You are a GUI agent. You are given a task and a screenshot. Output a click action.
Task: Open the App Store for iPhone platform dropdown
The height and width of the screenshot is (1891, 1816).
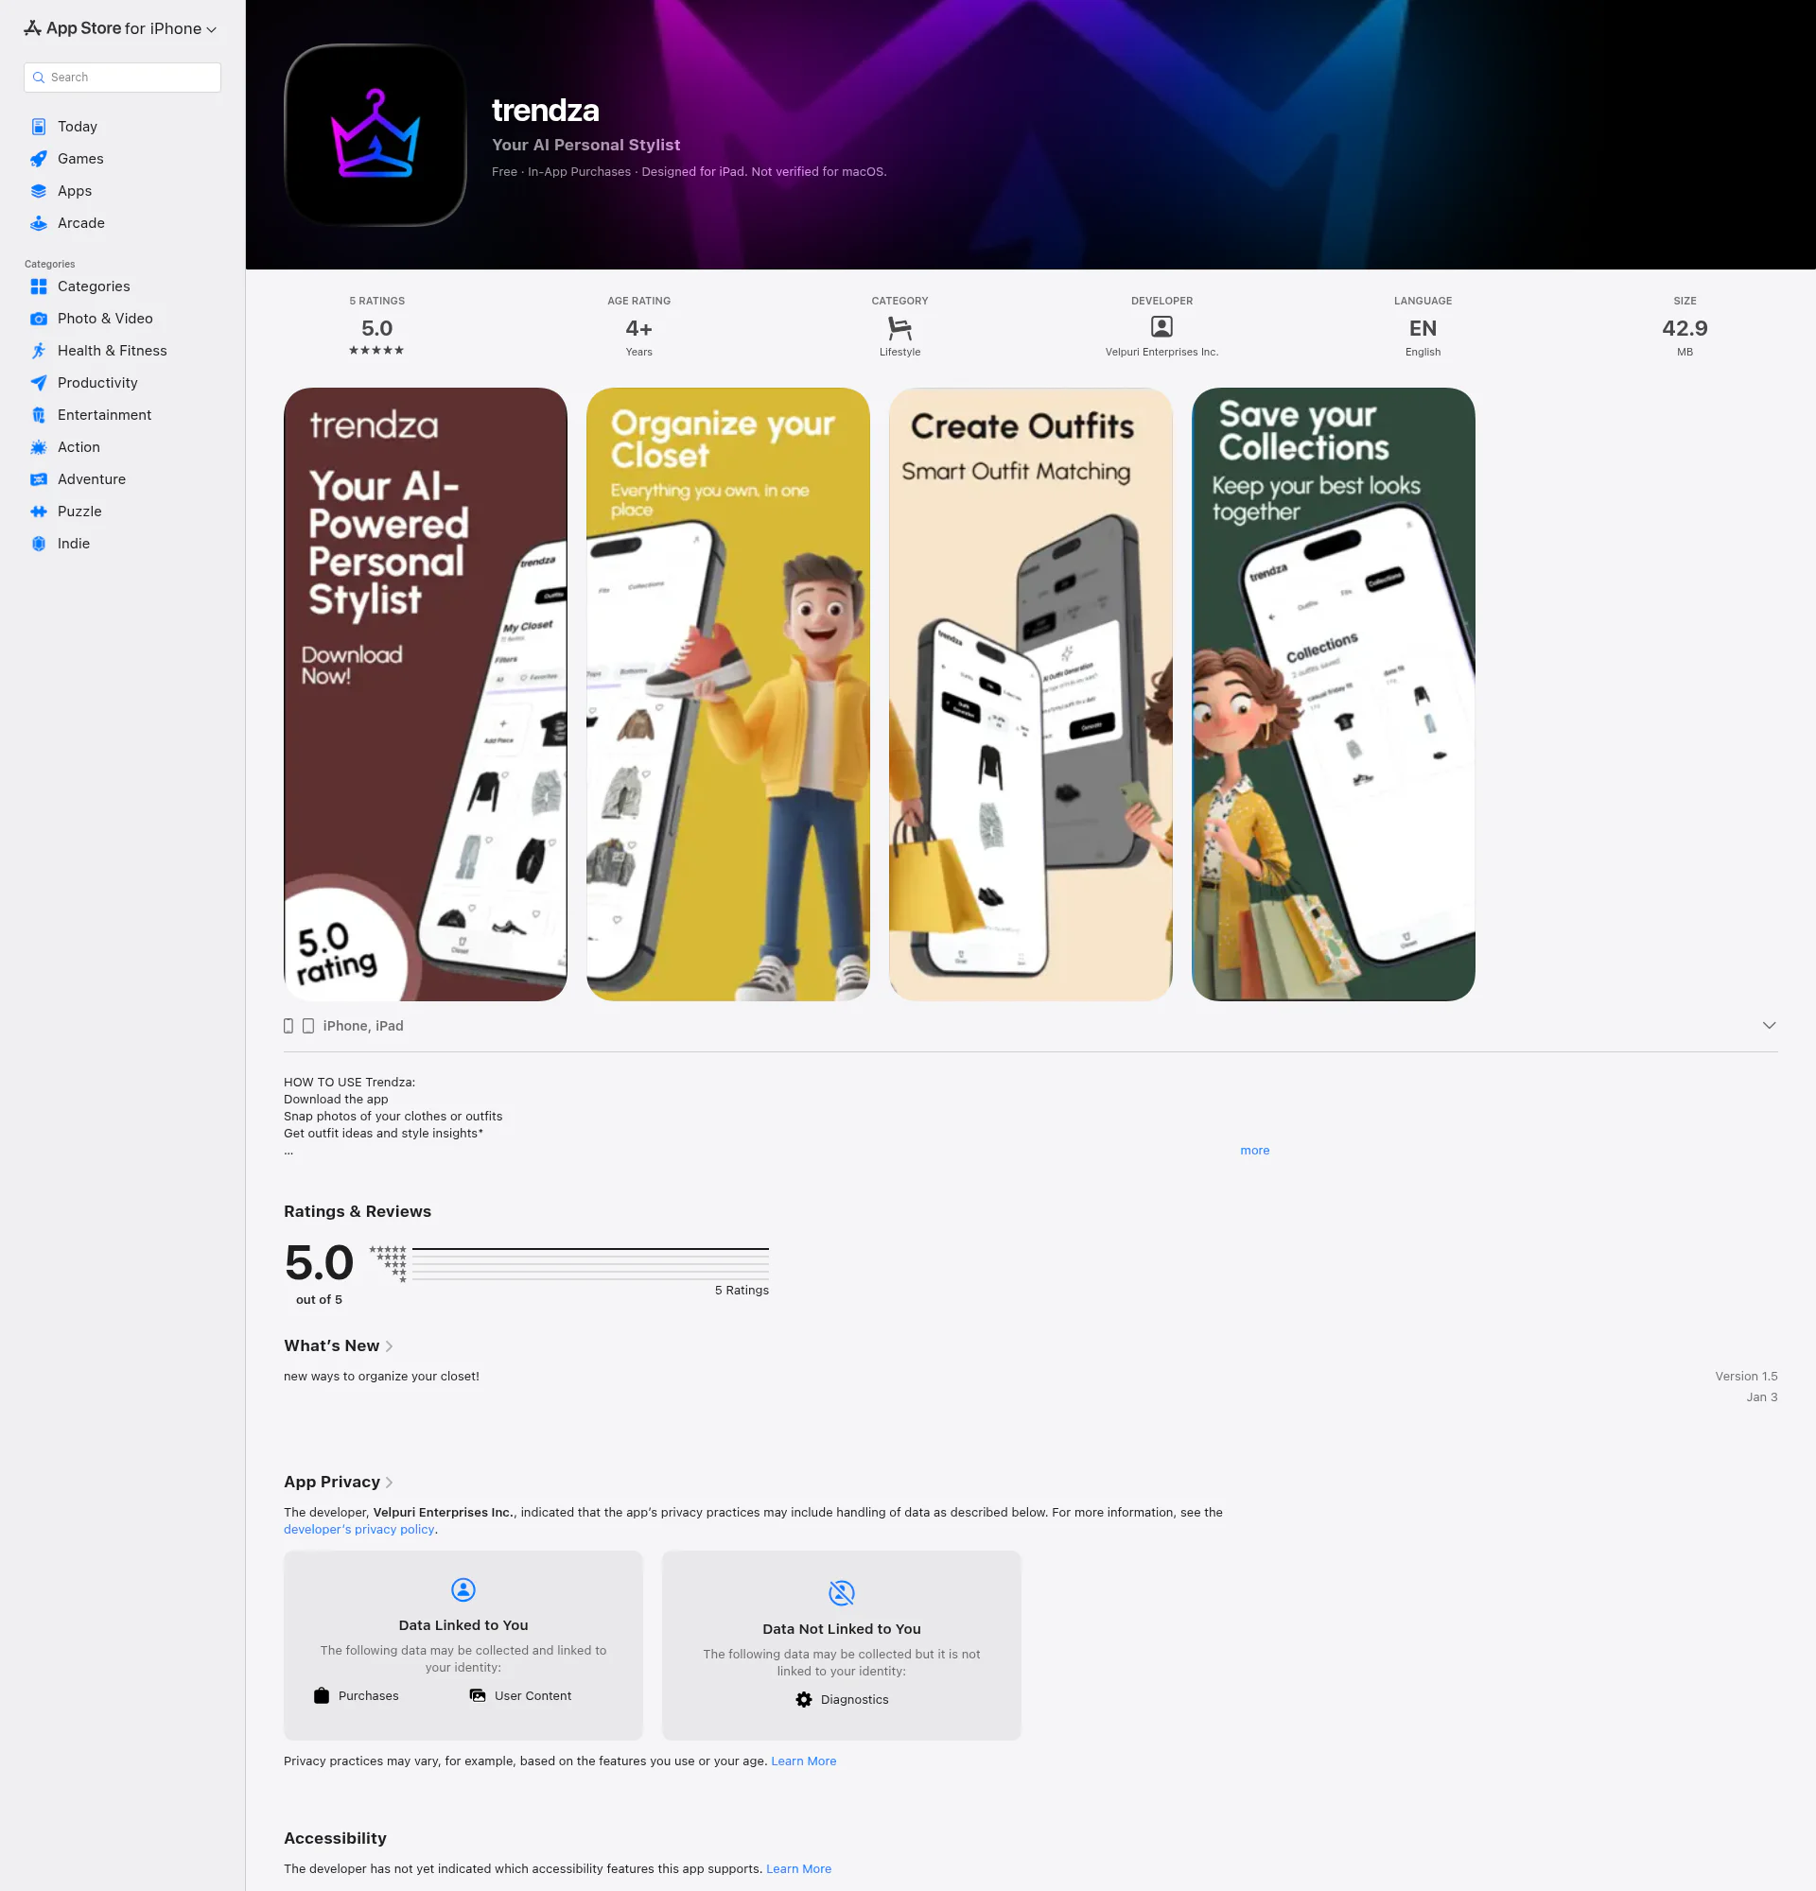point(121,29)
